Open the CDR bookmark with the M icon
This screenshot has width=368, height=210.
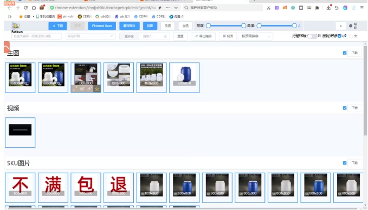pos(85,16)
